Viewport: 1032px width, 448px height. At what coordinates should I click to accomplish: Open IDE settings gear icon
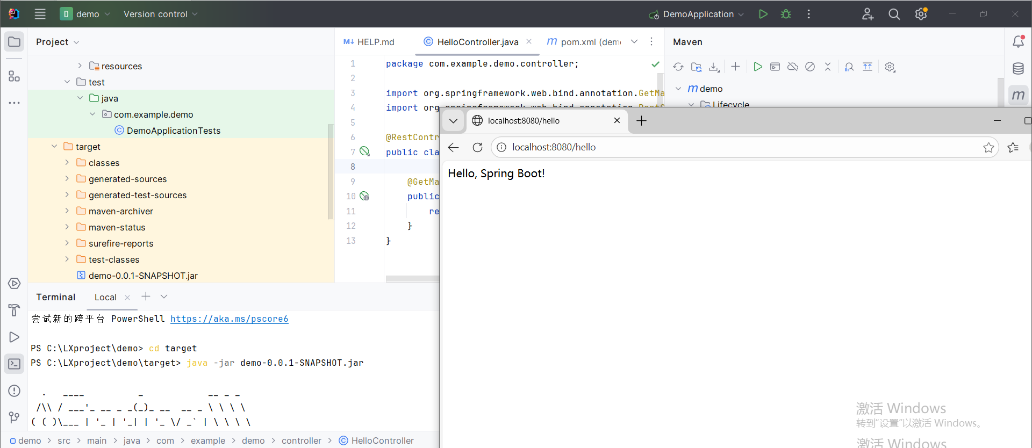point(921,14)
